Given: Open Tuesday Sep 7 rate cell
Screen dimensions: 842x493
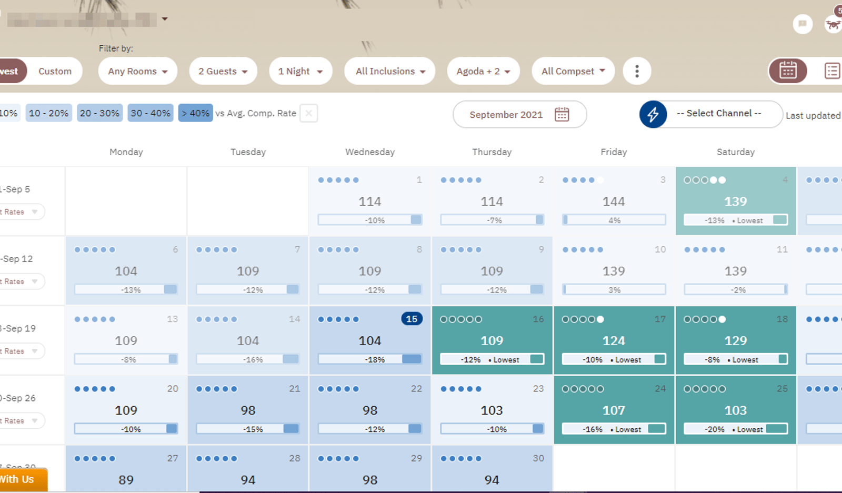Looking at the screenshot, I should pyautogui.click(x=248, y=270).
